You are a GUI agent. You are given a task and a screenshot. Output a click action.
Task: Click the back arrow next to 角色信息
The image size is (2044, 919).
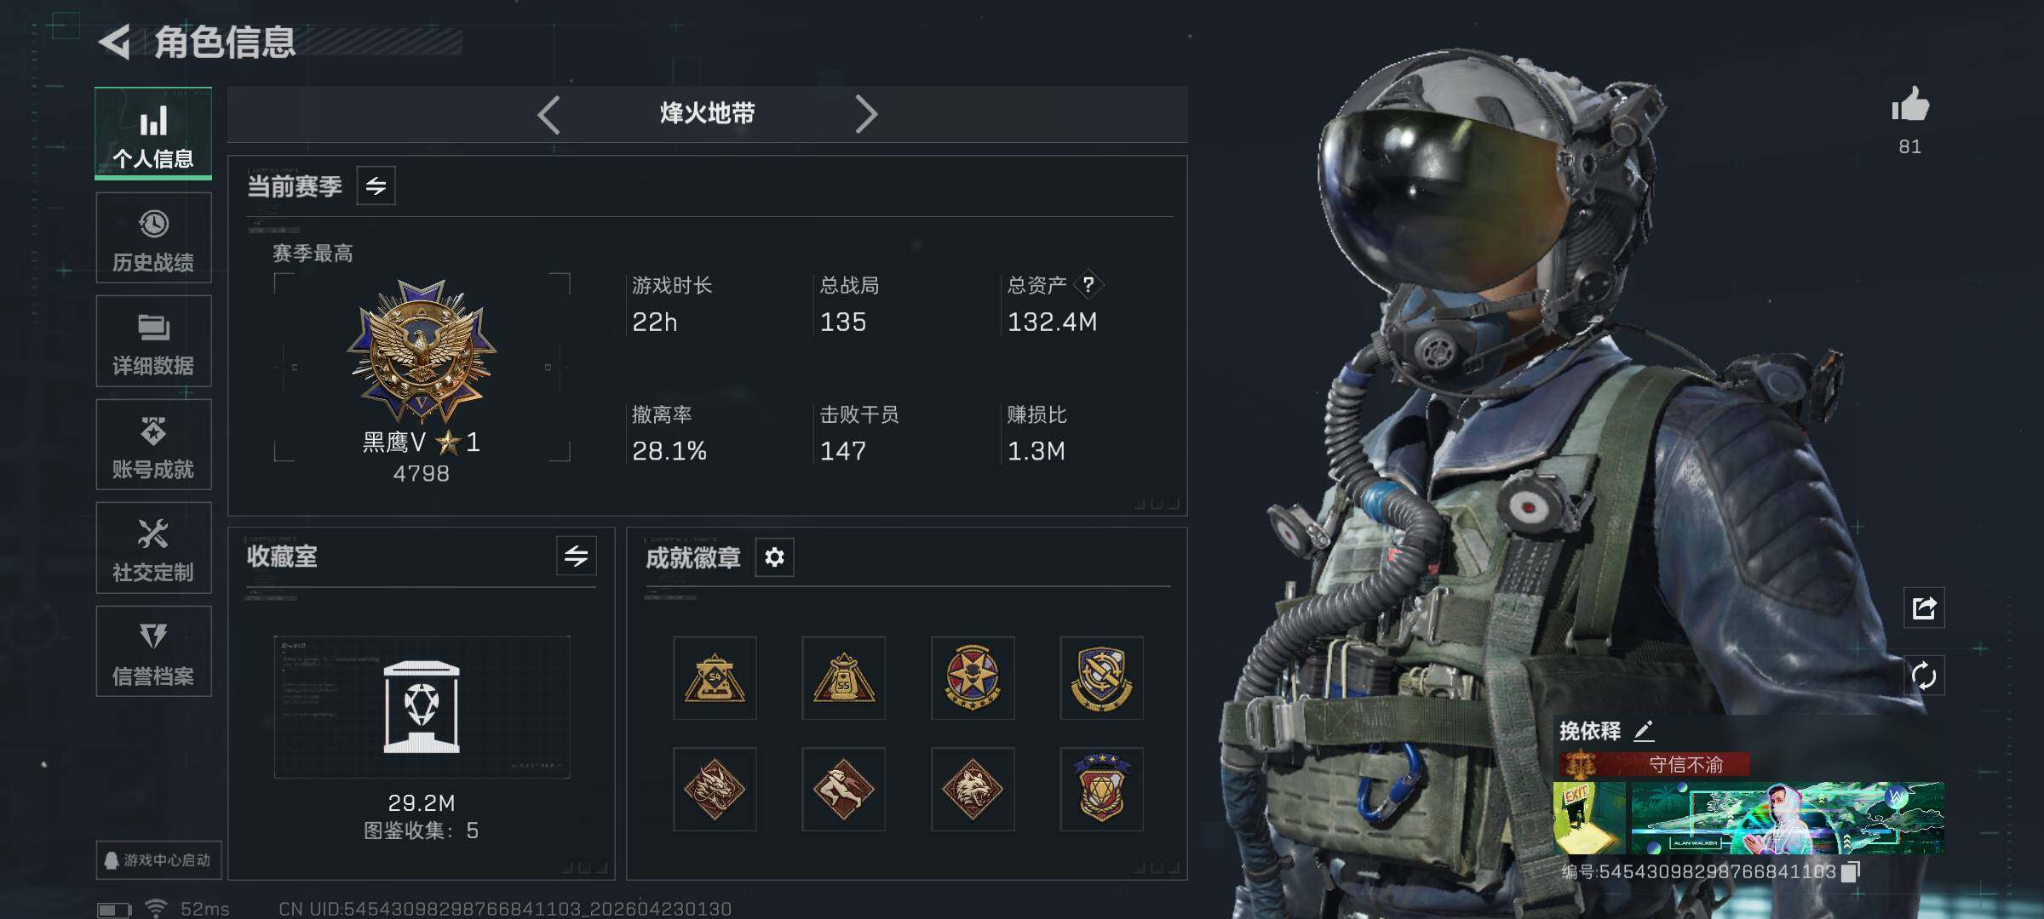point(114,42)
